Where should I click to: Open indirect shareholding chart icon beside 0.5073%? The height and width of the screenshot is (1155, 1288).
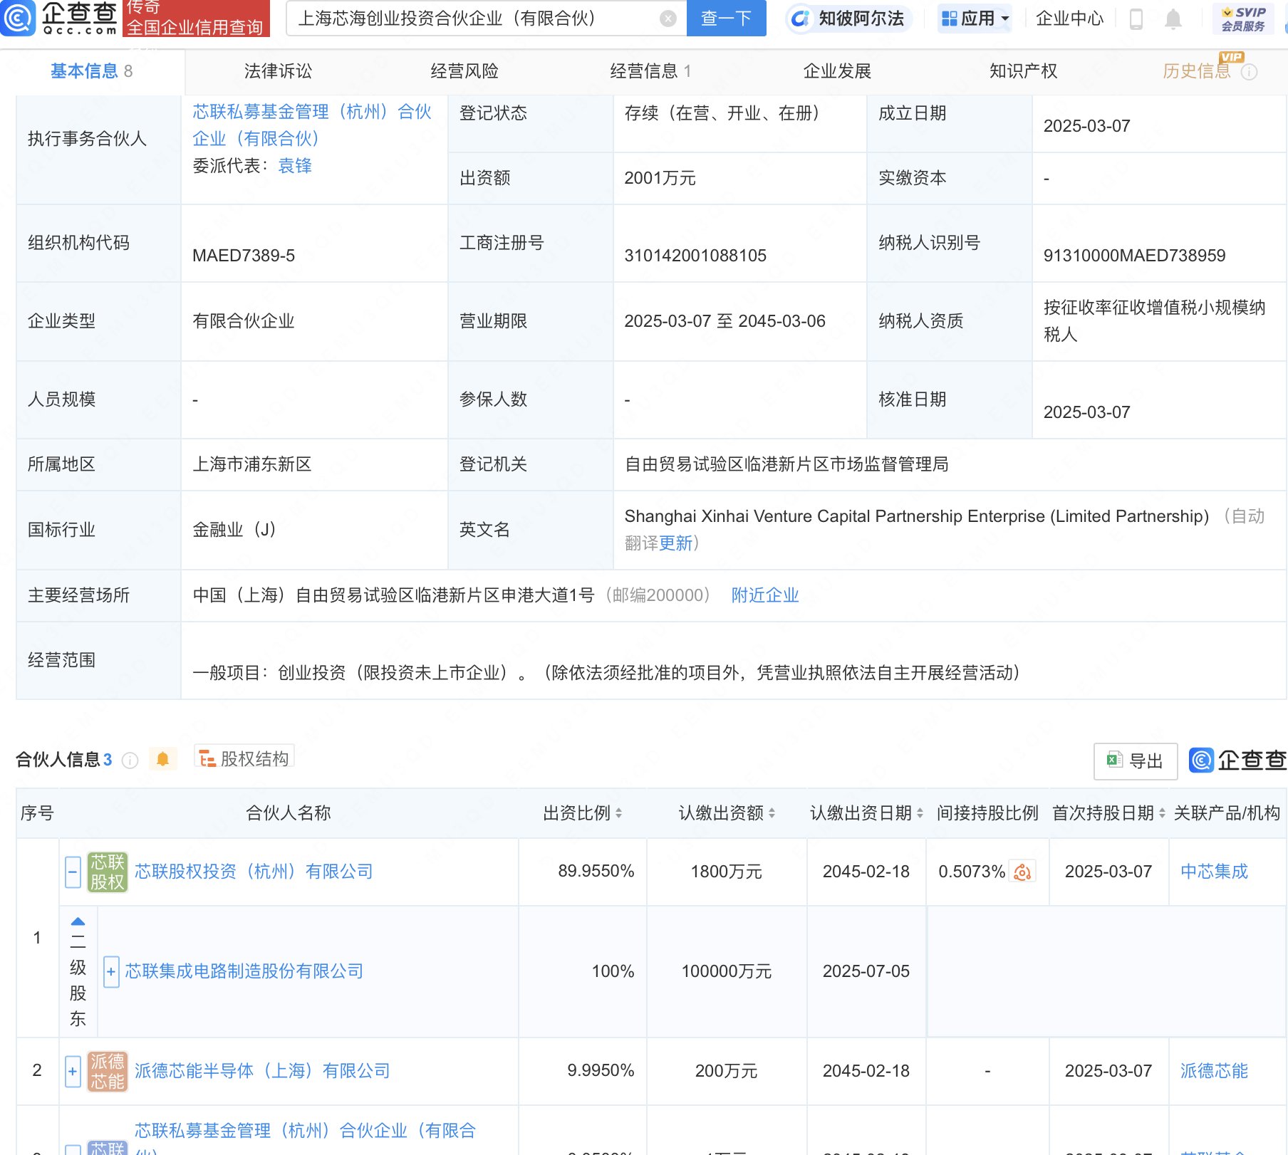(x=1023, y=872)
